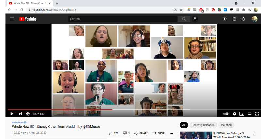Mute the video using the speaker icon
The height and width of the screenshot is (139, 261).
pos(28,114)
